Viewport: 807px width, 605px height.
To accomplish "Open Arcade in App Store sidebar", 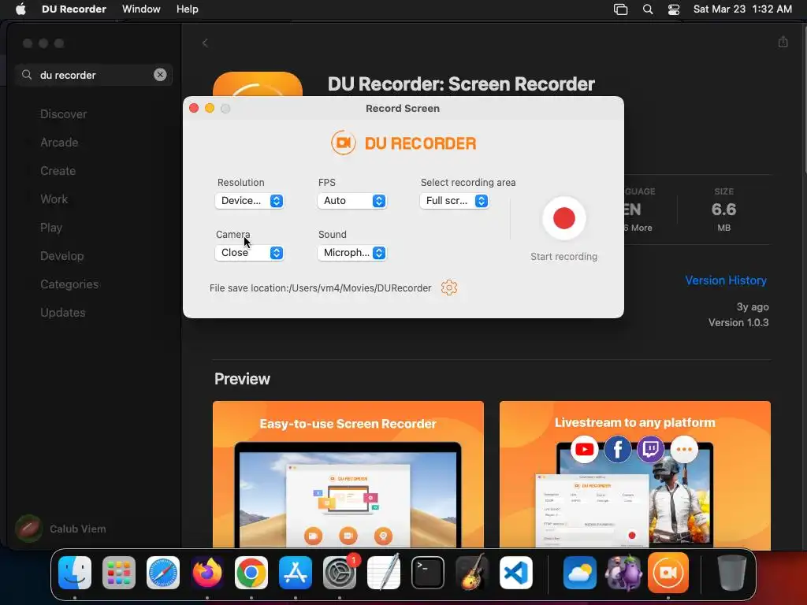I will pos(59,143).
